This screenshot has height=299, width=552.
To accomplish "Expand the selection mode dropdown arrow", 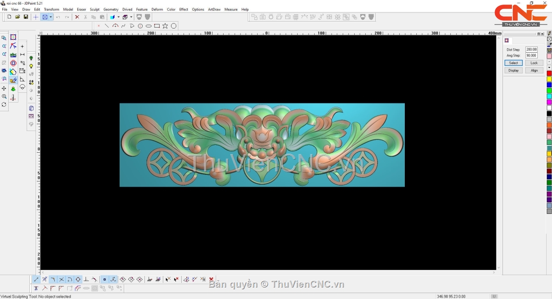I will click(51, 17).
